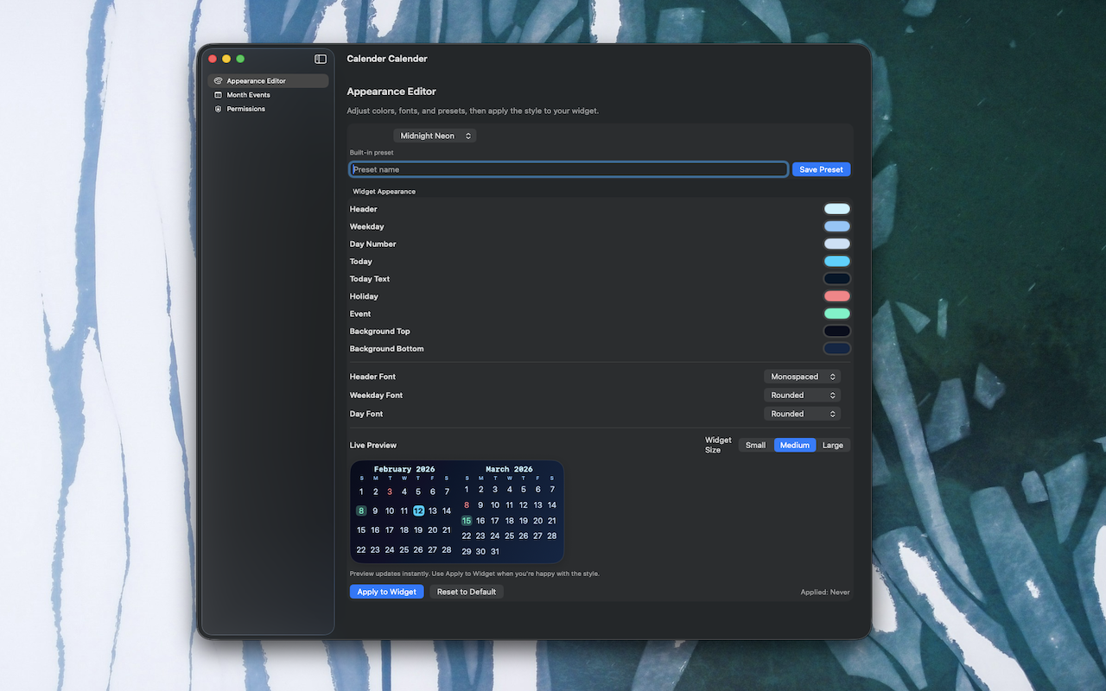1106x691 pixels.
Task: Pick a new Event color
Action: click(836, 314)
